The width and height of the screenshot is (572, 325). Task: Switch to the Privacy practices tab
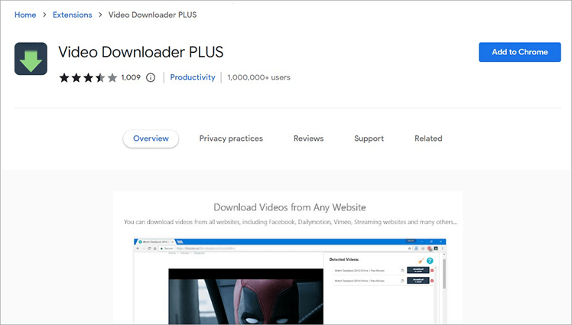pos(231,138)
